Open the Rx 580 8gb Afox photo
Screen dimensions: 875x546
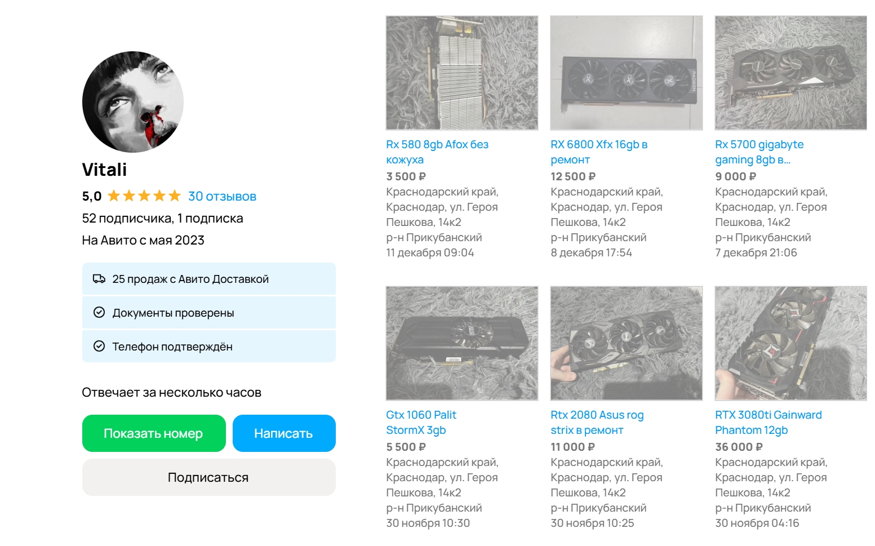pyautogui.click(x=462, y=73)
